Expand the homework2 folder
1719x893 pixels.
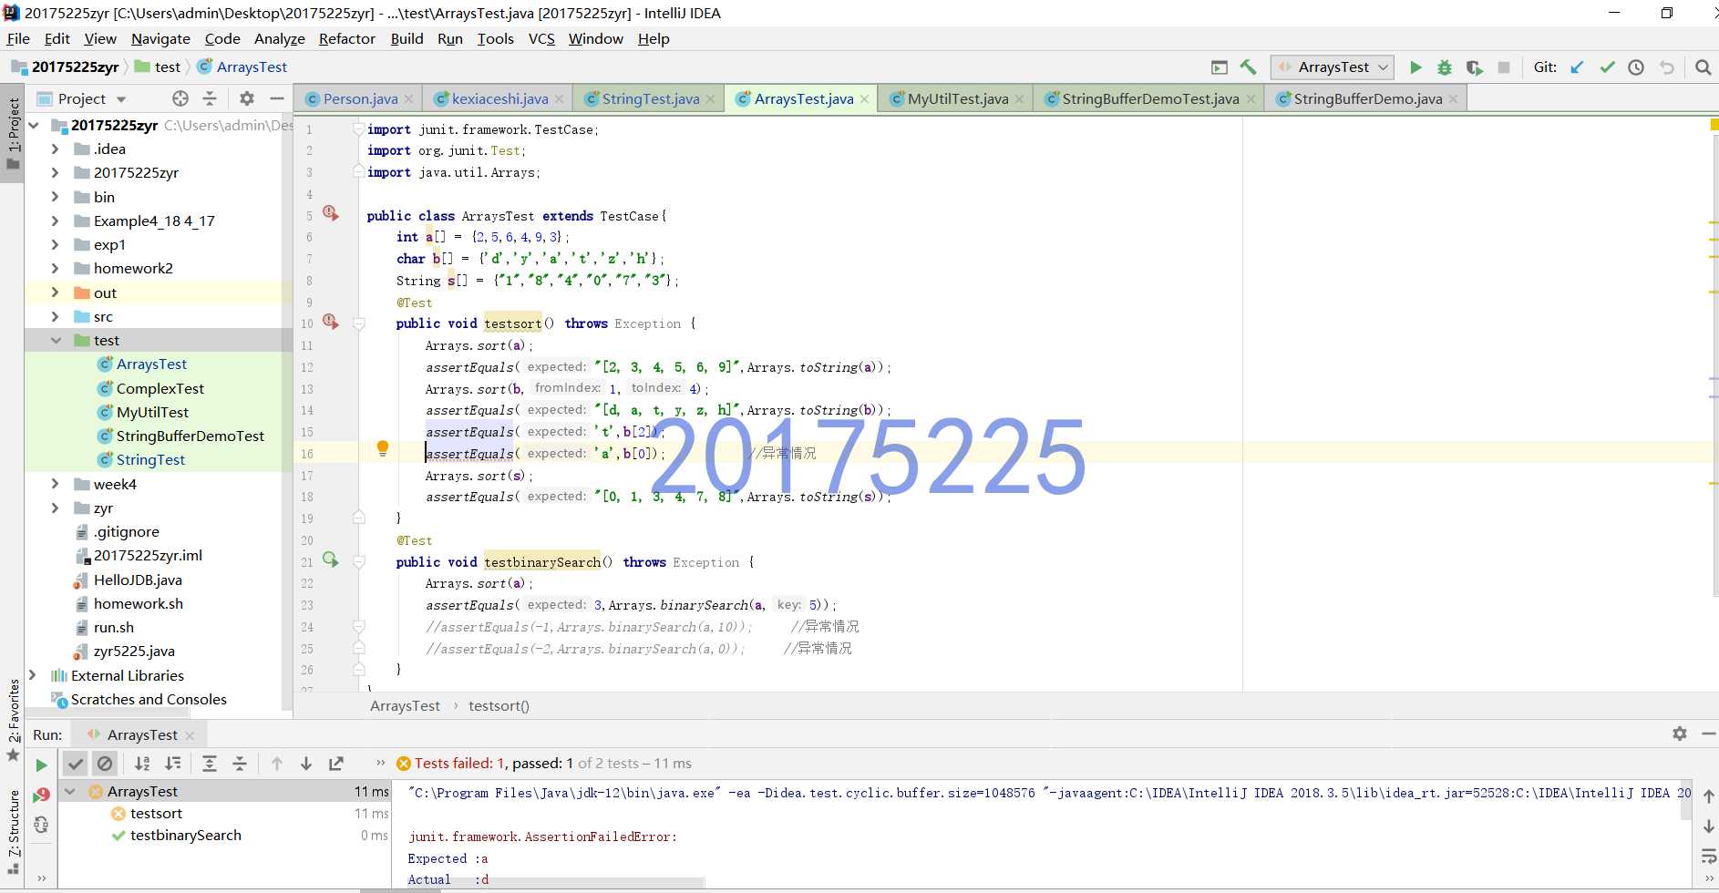56,268
